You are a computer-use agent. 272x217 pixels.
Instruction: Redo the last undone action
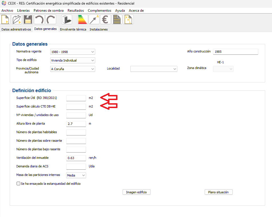51,19
